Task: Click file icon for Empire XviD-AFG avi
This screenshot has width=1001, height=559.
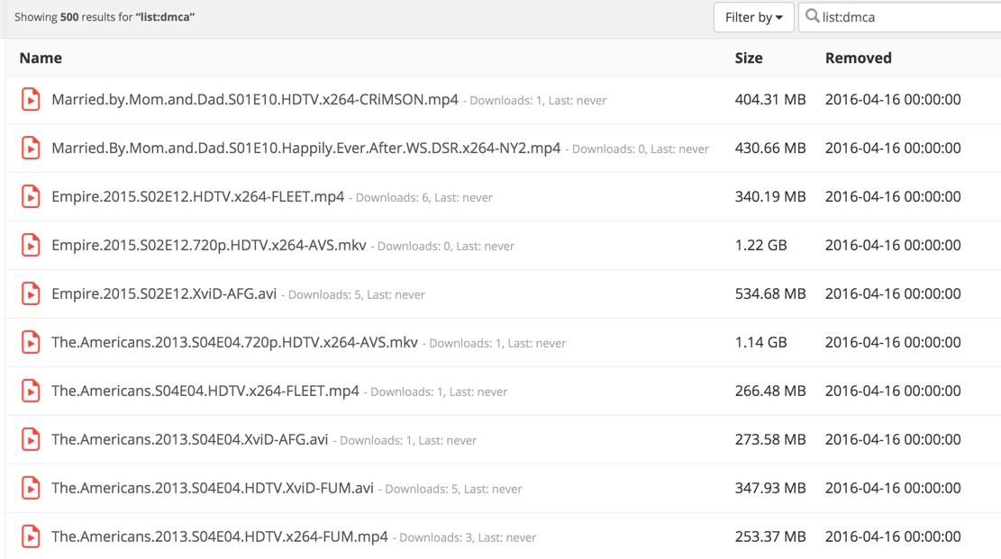Action: [31, 294]
